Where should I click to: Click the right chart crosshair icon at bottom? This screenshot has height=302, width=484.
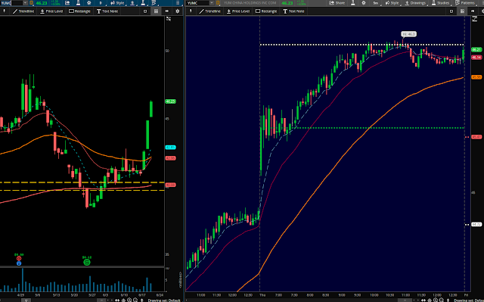pyautogui.click(x=430, y=300)
